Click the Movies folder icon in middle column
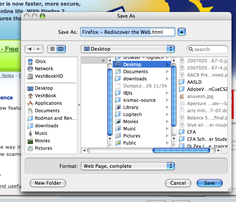The width and height of the screenshot is (236, 202). (118, 122)
